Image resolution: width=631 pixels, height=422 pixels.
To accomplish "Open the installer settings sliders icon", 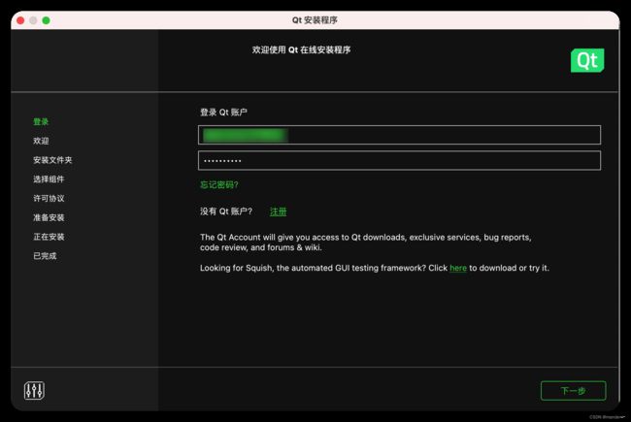I will pyautogui.click(x=34, y=390).
